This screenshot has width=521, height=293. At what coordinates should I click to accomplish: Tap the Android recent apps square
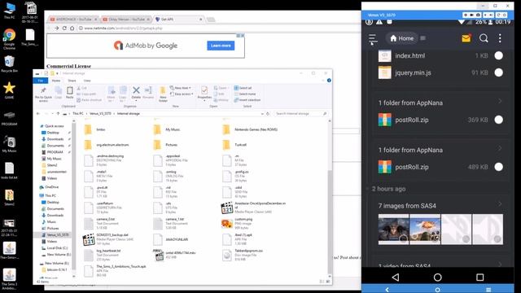coord(479,277)
